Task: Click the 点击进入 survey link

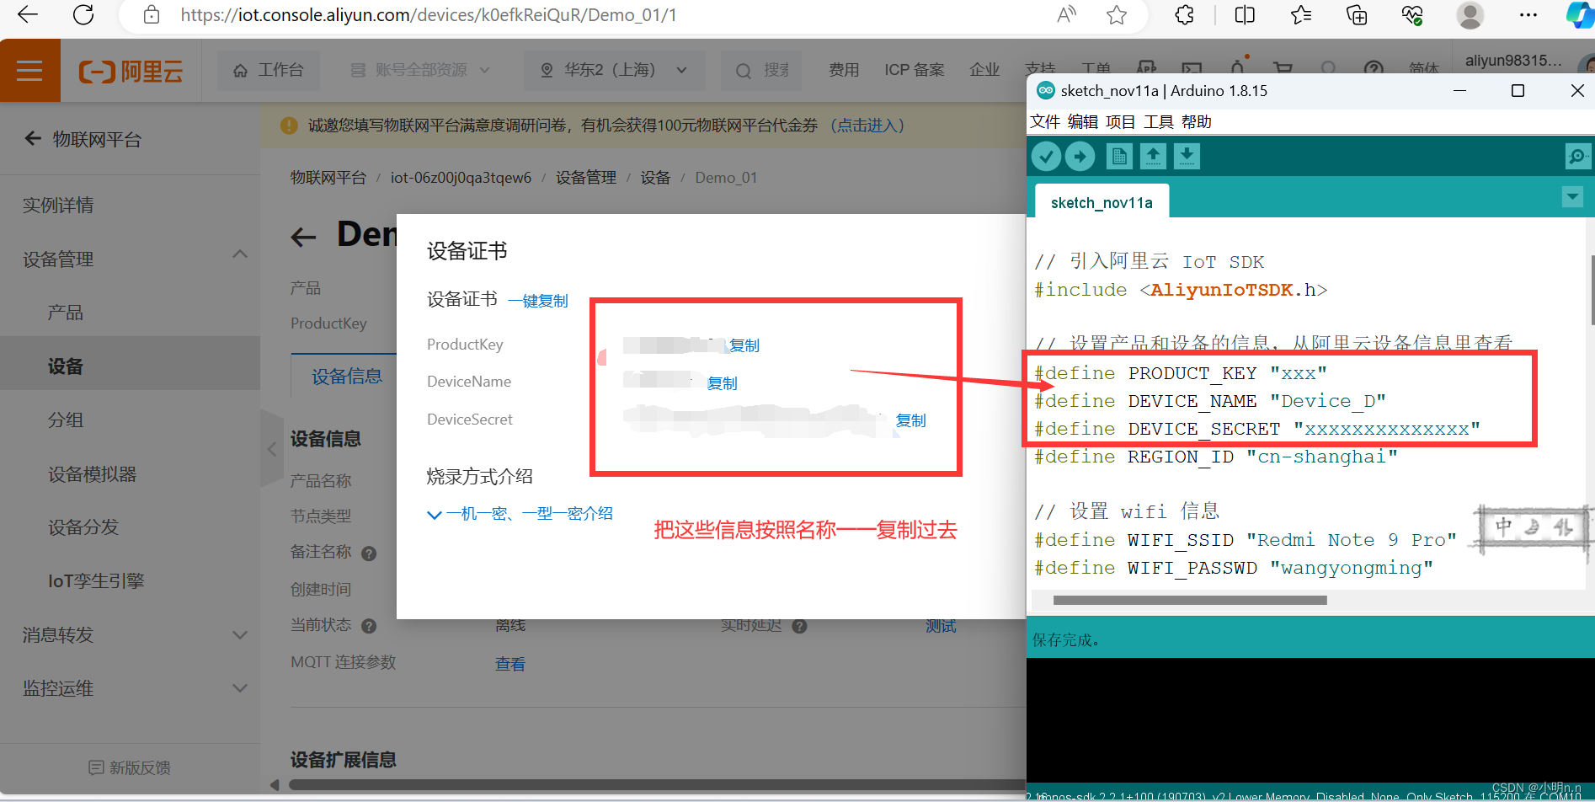Action: click(867, 126)
